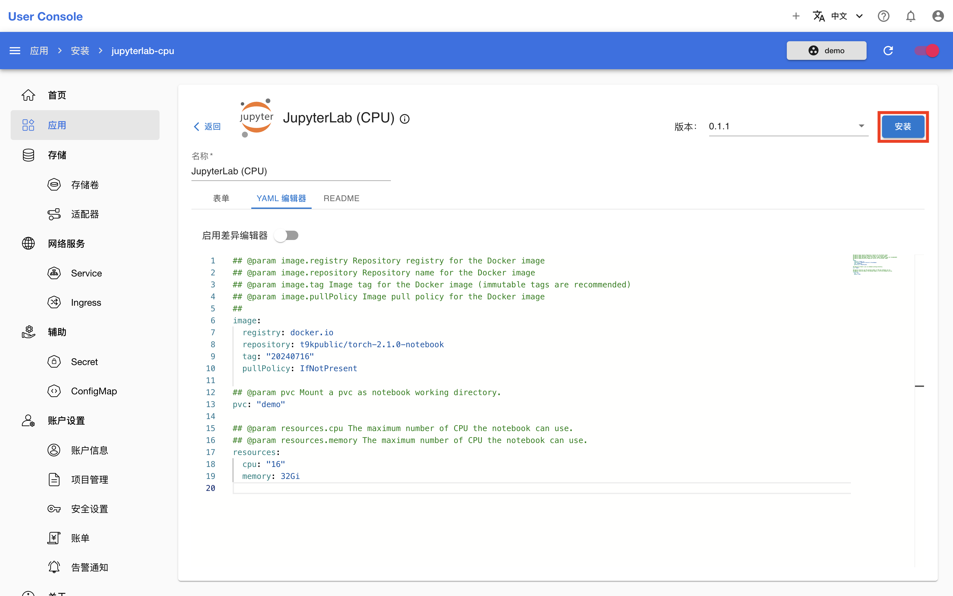Click the pvc "demo" value on line 13
The image size is (953, 596).
pos(270,404)
